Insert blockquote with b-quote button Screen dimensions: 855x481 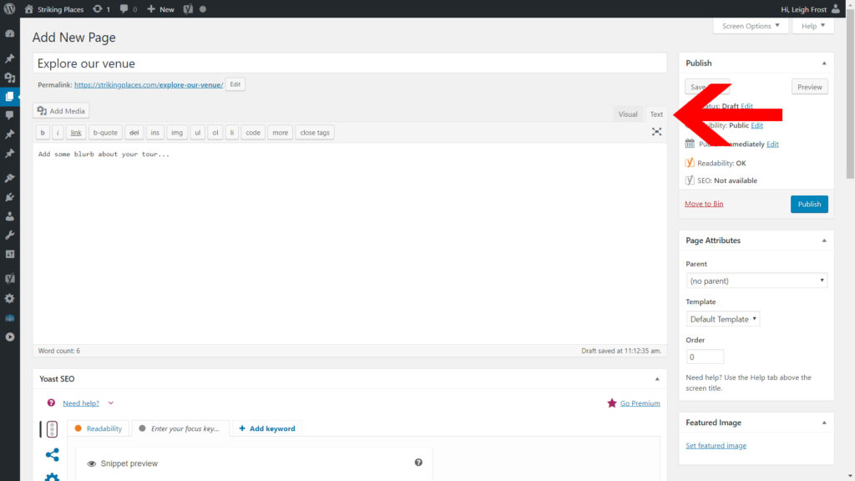105,133
